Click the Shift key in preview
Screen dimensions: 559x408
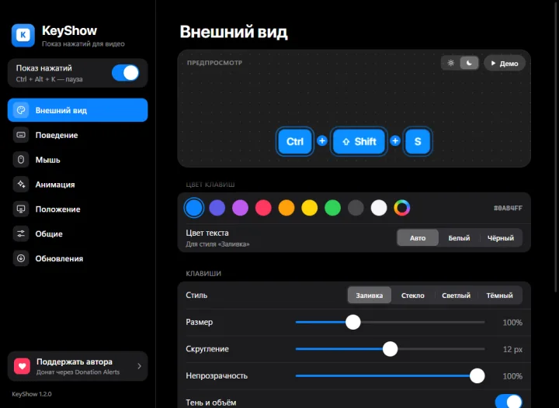point(359,141)
